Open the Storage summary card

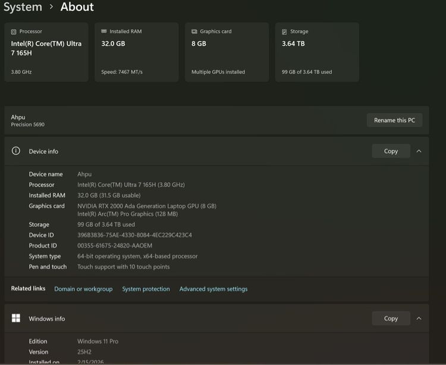click(317, 52)
